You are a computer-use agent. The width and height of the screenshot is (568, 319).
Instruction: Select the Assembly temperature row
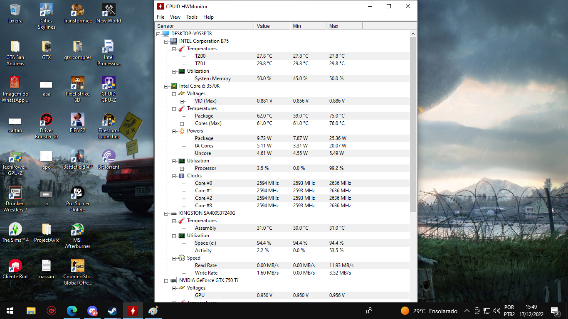(x=282, y=228)
